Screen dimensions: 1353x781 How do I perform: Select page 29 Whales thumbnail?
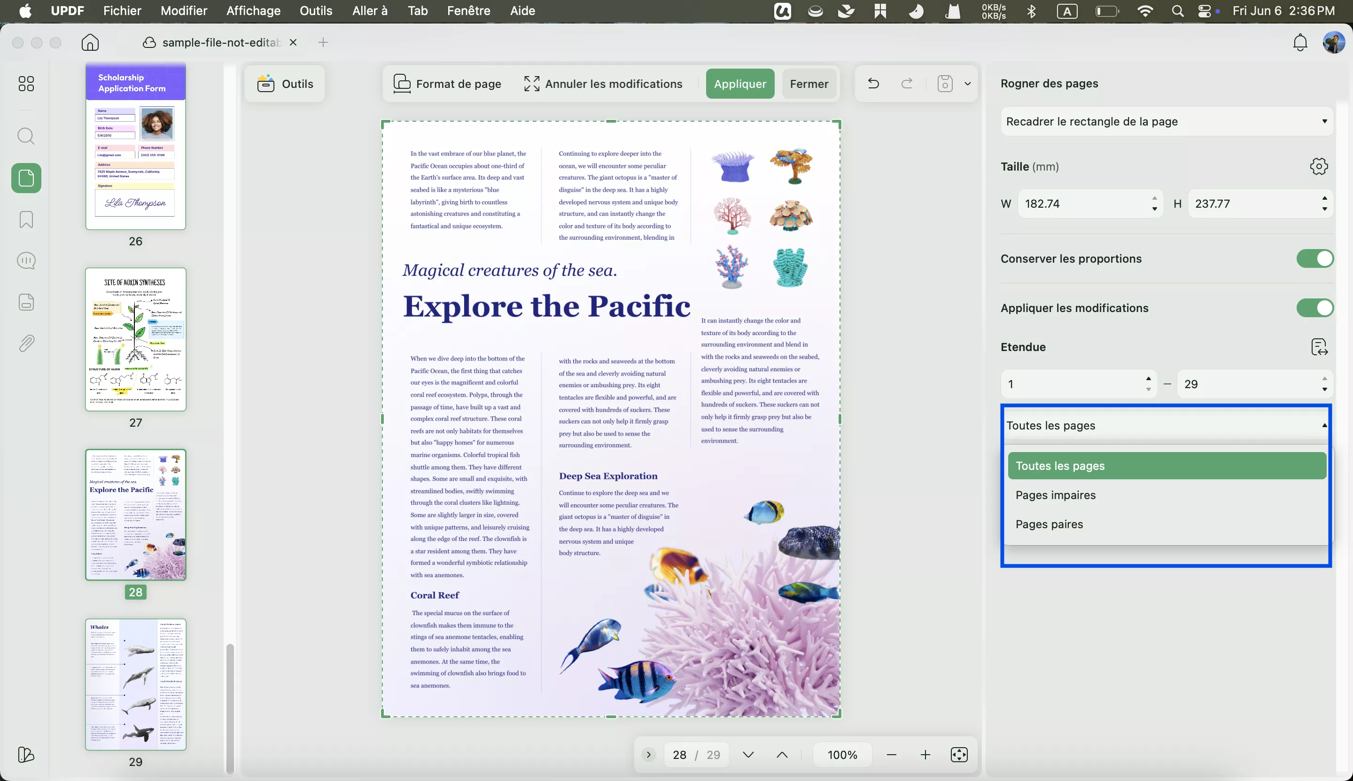coord(136,685)
